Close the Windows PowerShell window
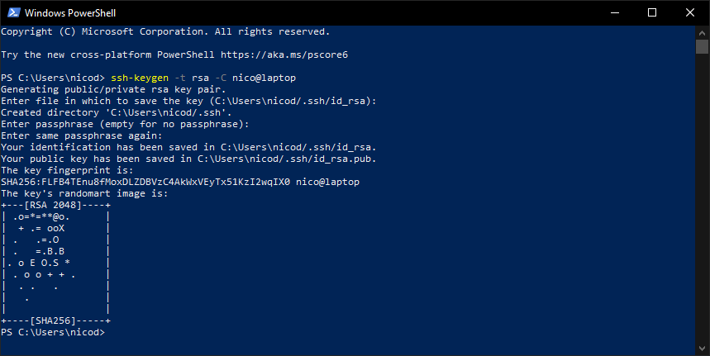Screen dimensions: 710x356 pos(690,12)
